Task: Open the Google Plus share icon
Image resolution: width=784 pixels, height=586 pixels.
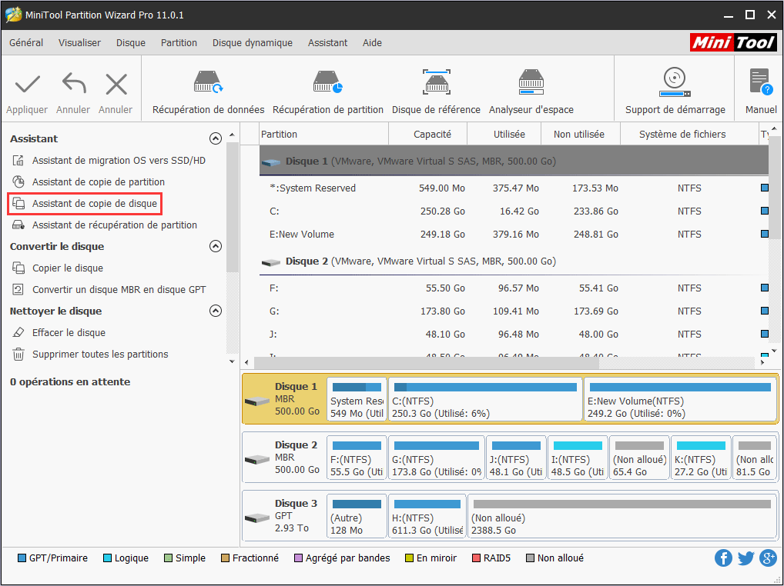Action: [x=768, y=558]
